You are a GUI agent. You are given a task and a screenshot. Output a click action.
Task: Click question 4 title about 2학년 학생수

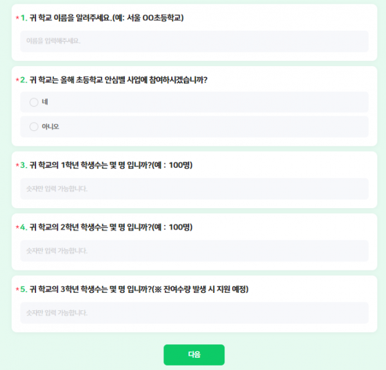111,227
